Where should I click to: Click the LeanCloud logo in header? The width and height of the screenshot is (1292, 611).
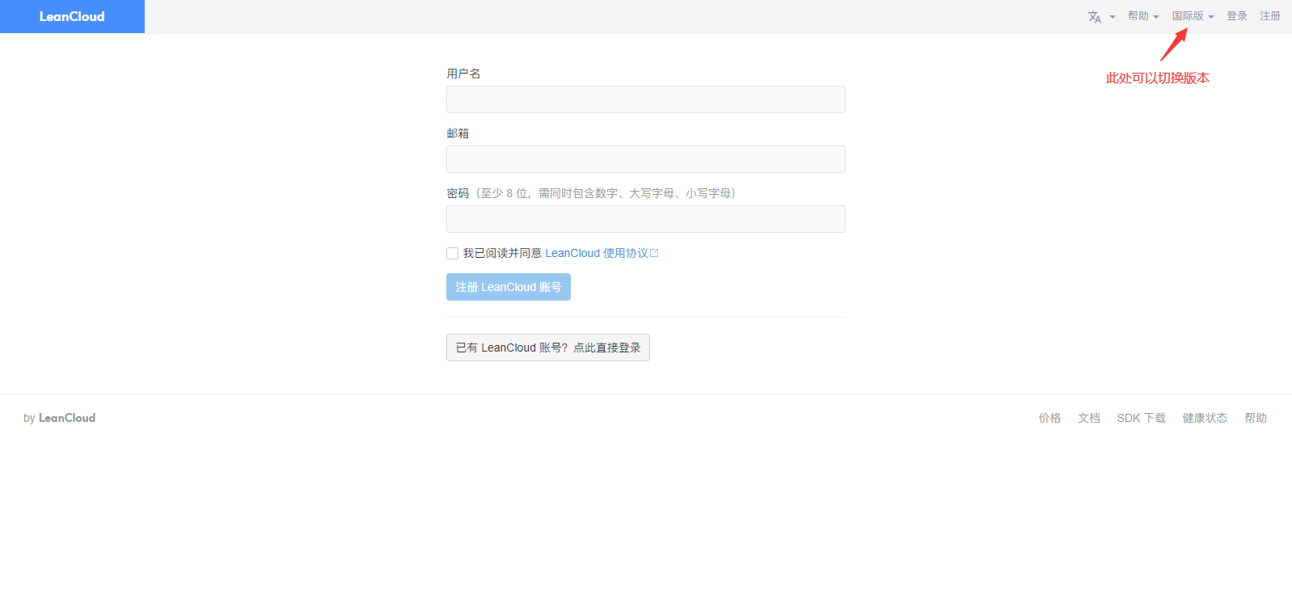point(72,16)
